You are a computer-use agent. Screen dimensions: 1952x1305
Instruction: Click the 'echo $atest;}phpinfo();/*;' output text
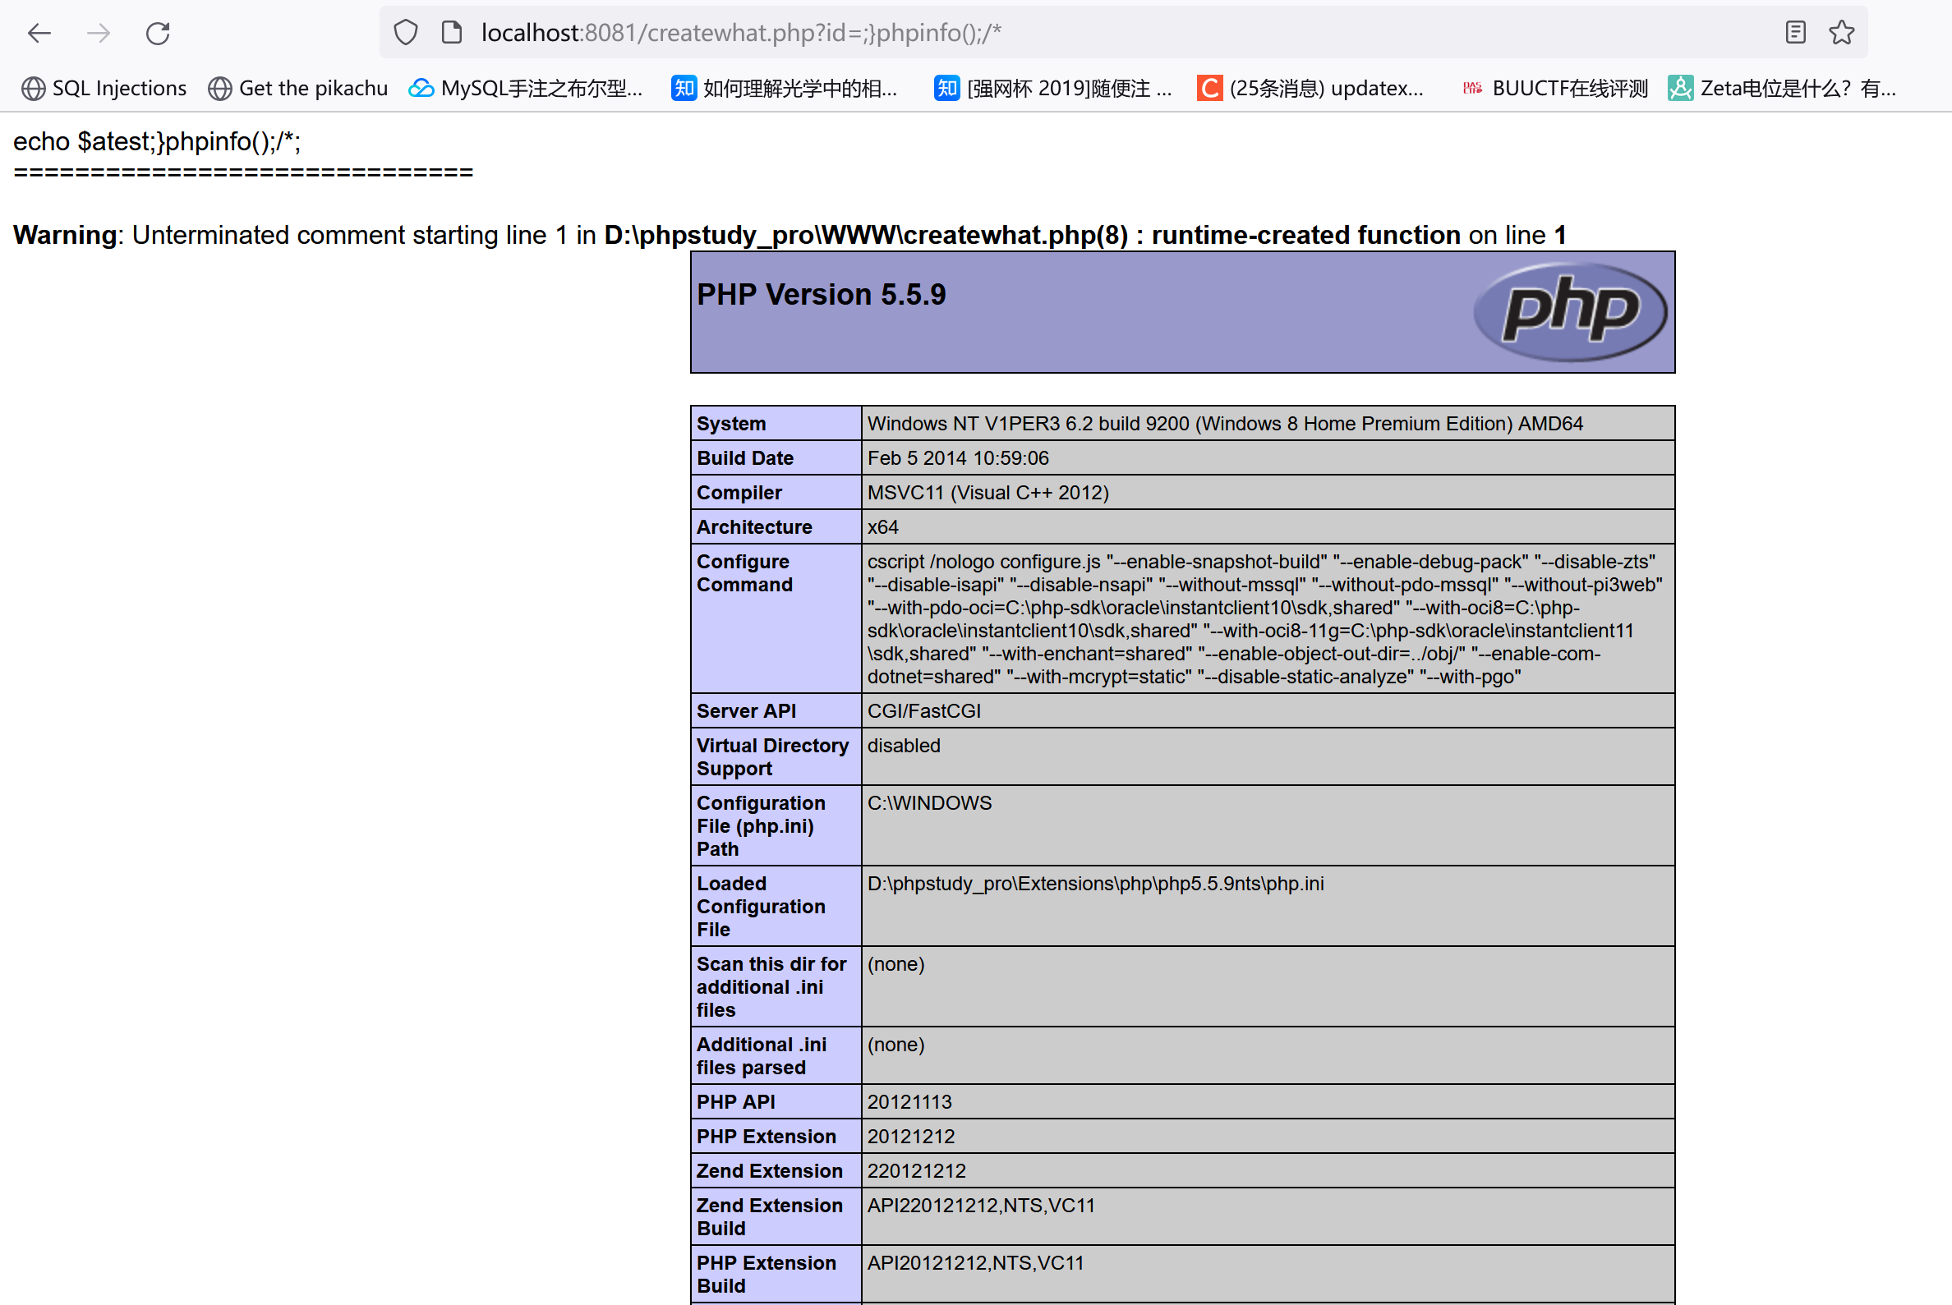[156, 141]
